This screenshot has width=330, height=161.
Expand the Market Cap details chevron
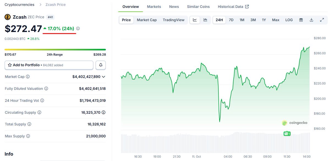coord(103,77)
